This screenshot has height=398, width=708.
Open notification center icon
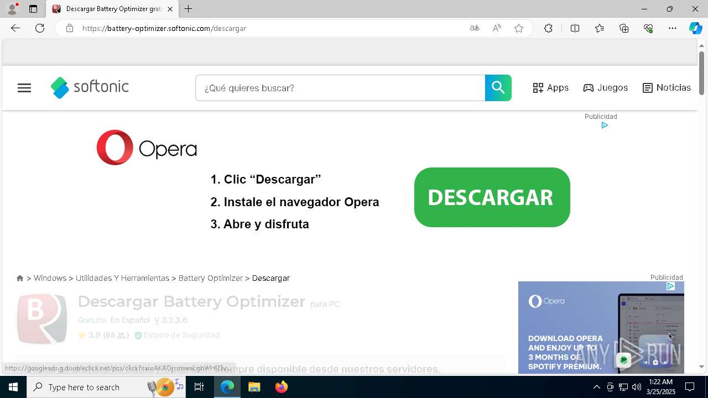[x=690, y=387]
